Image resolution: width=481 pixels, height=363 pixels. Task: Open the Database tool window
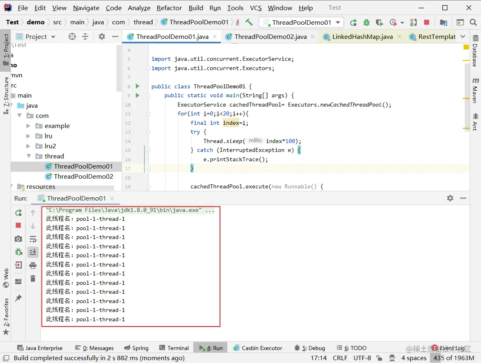coord(475,51)
